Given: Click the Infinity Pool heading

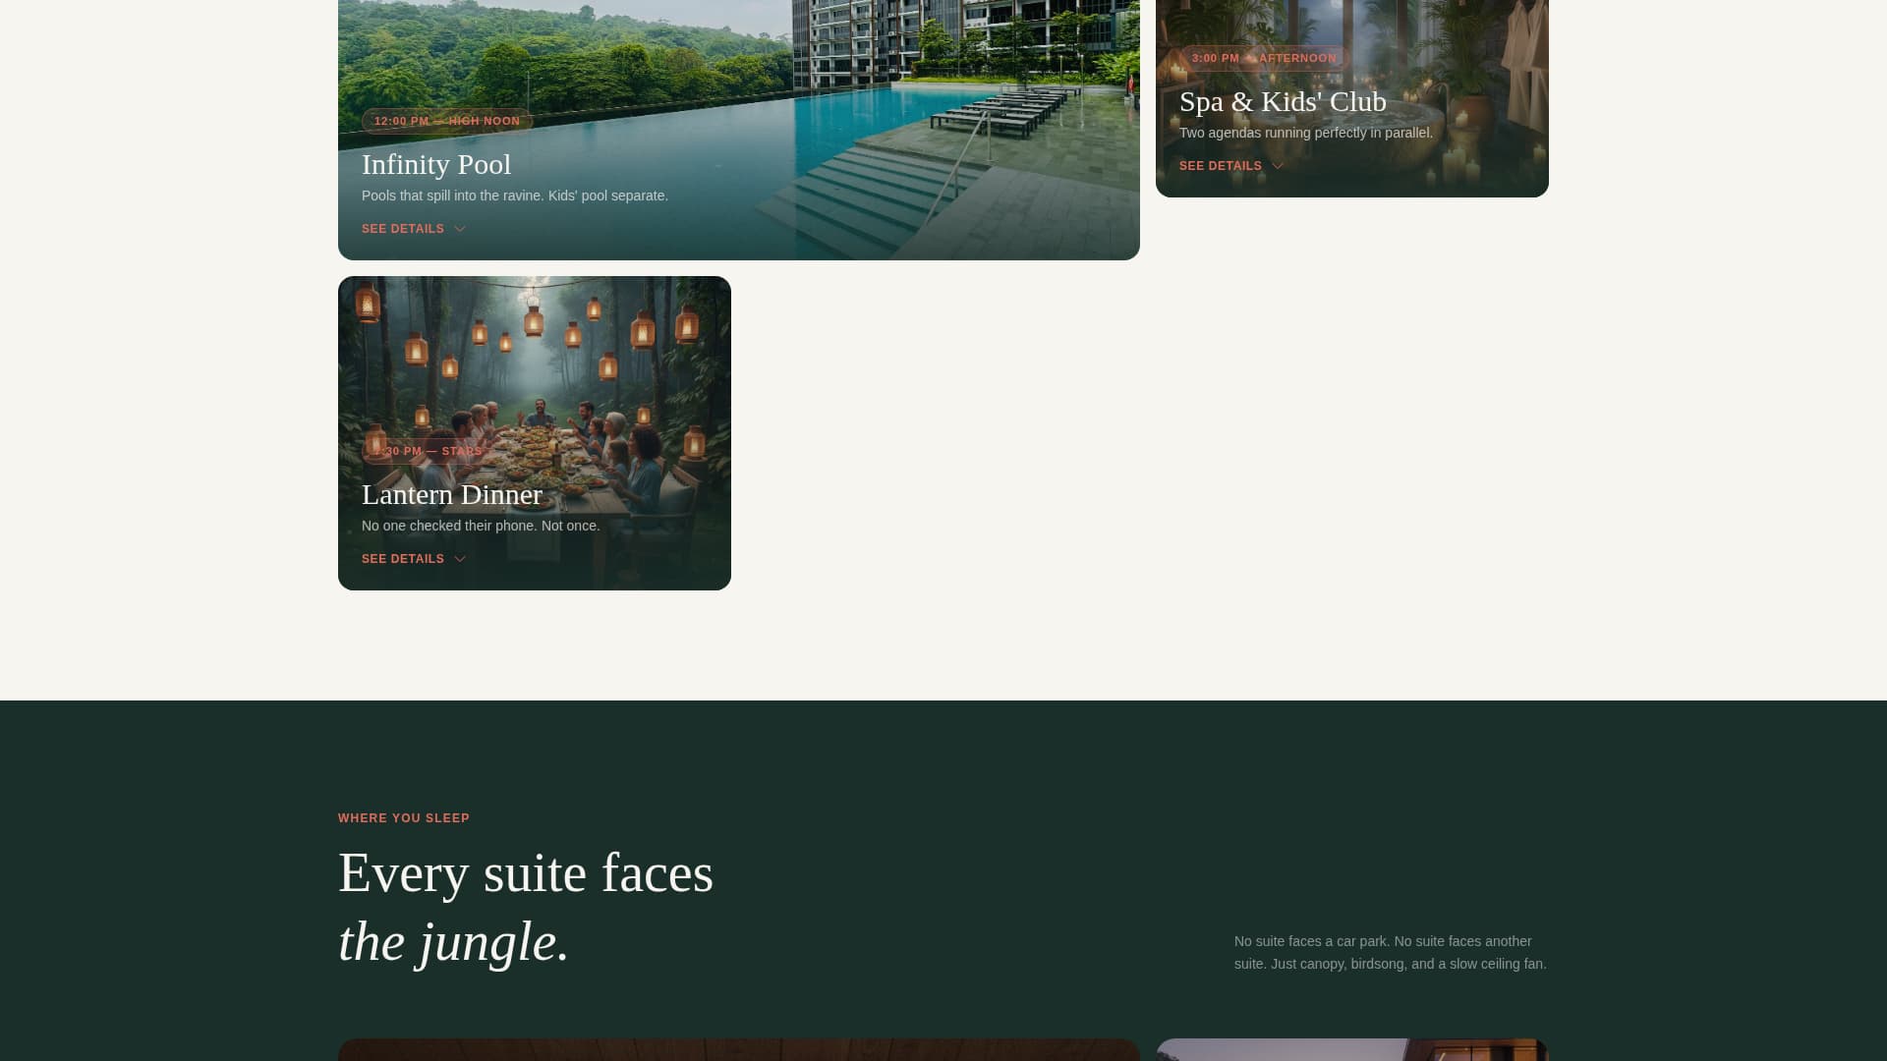Looking at the screenshot, I should [x=436, y=164].
